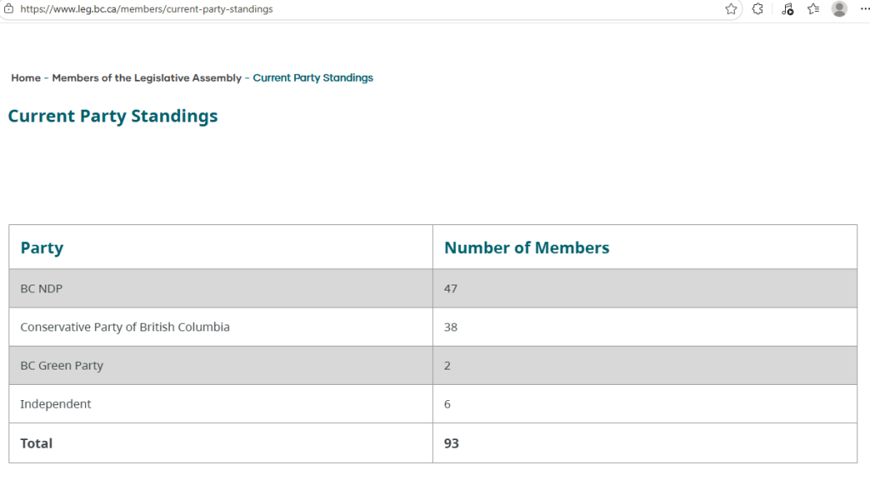
Task: Click the site information lock icon
Action: (9, 9)
